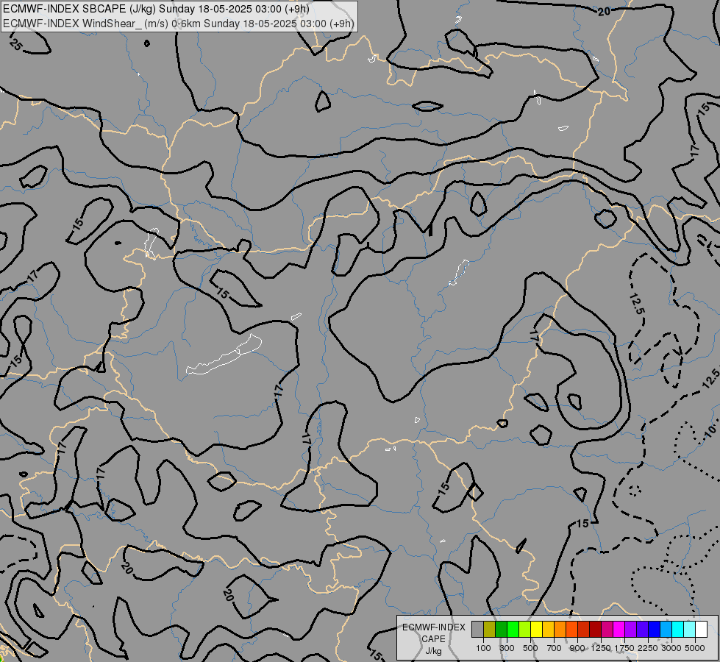The width and height of the screenshot is (720, 662).
Task: Click the yellow-green legend swatch
Action: tap(524, 630)
